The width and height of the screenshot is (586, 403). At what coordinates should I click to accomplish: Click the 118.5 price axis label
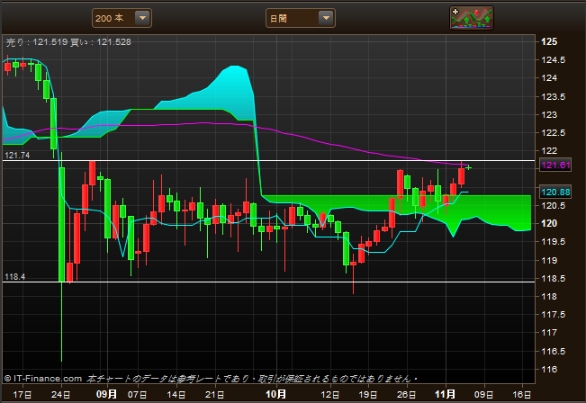coord(553,279)
